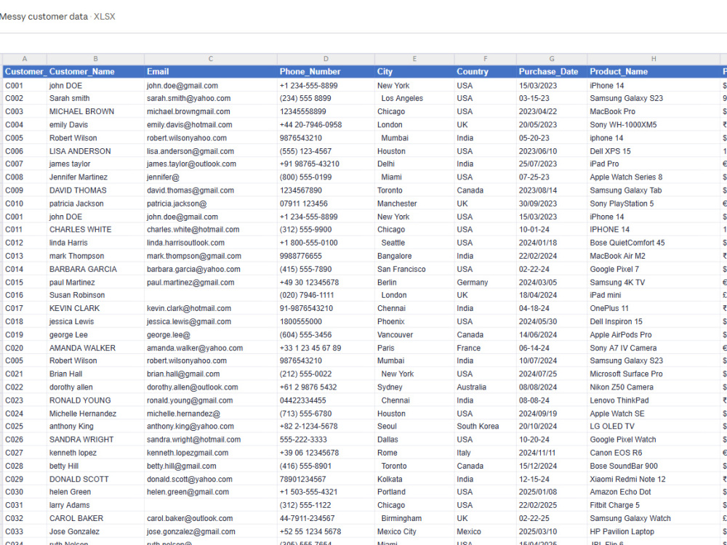Select city cell 'Vancouver'

pos(414,334)
